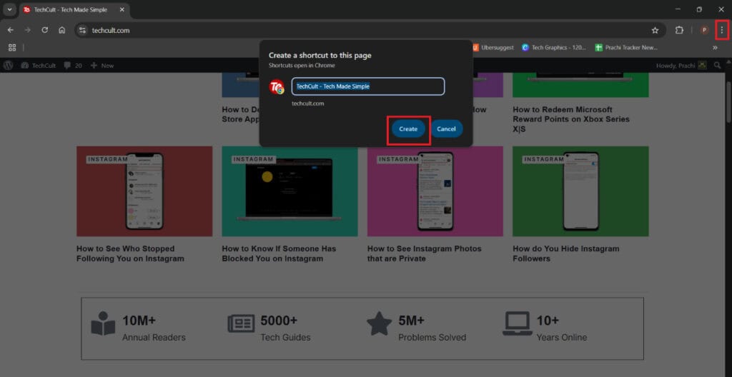The image size is (732, 377).
Task: Open the Extensions puzzle icon
Action: point(679,30)
